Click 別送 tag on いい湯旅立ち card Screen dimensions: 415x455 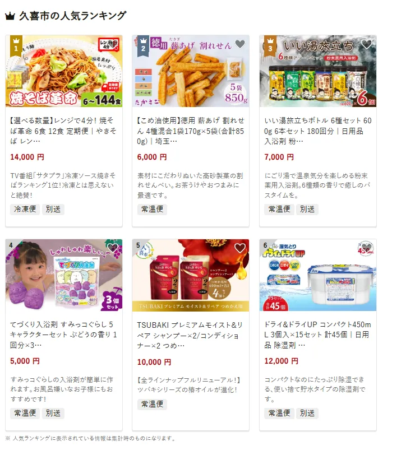[307, 209]
